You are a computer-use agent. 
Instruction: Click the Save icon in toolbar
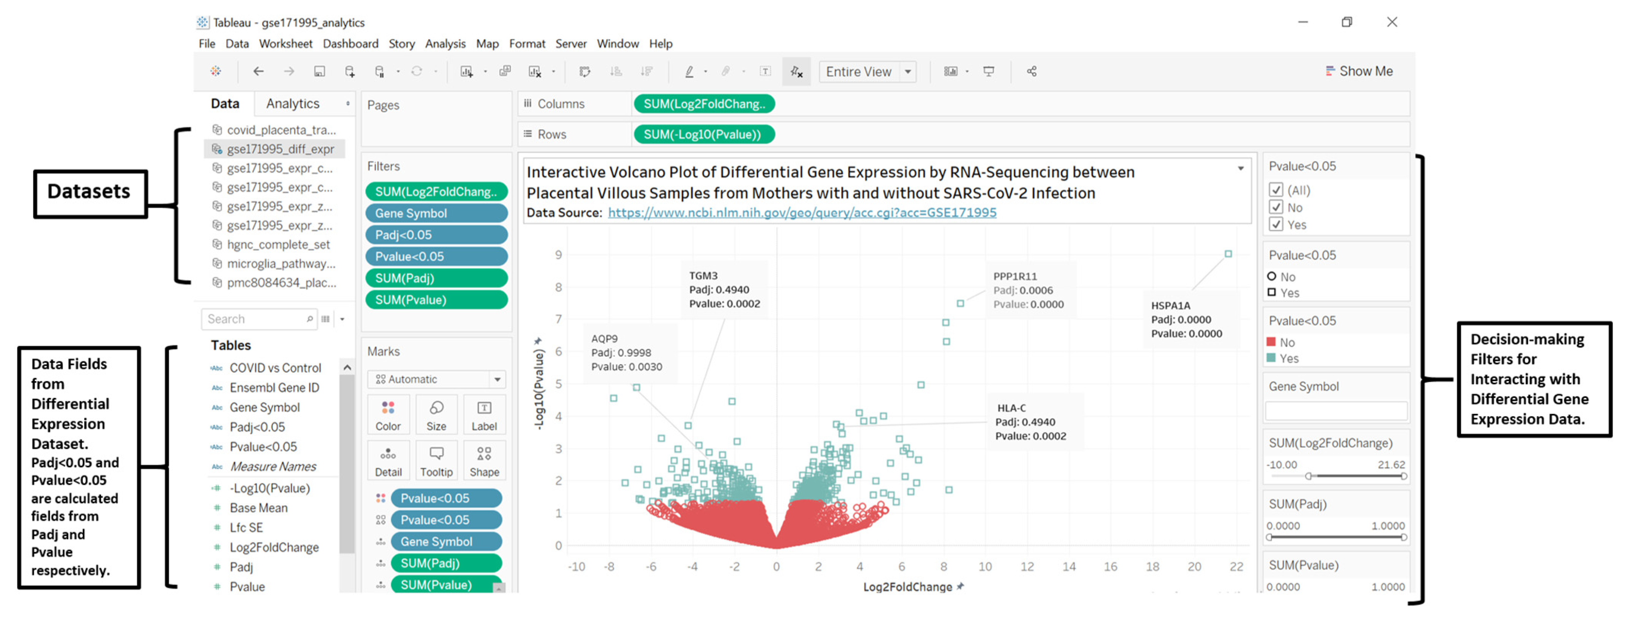click(319, 71)
